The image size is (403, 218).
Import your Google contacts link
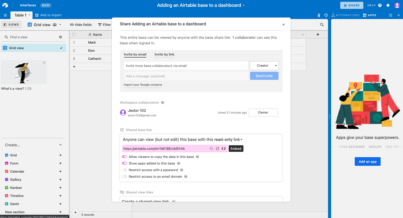(x=143, y=85)
